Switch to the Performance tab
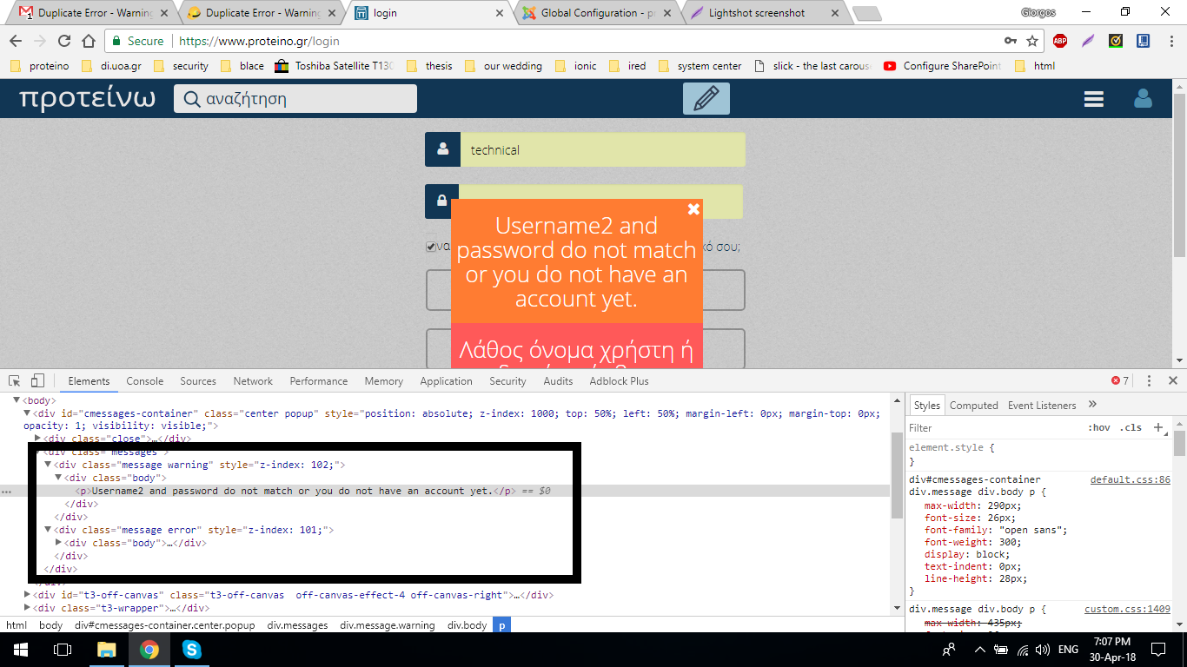This screenshot has width=1187, height=667. tap(319, 380)
